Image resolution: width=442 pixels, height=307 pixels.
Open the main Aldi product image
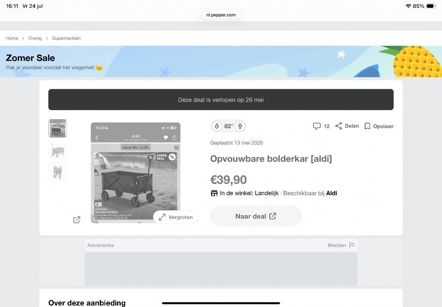pyautogui.click(x=136, y=173)
